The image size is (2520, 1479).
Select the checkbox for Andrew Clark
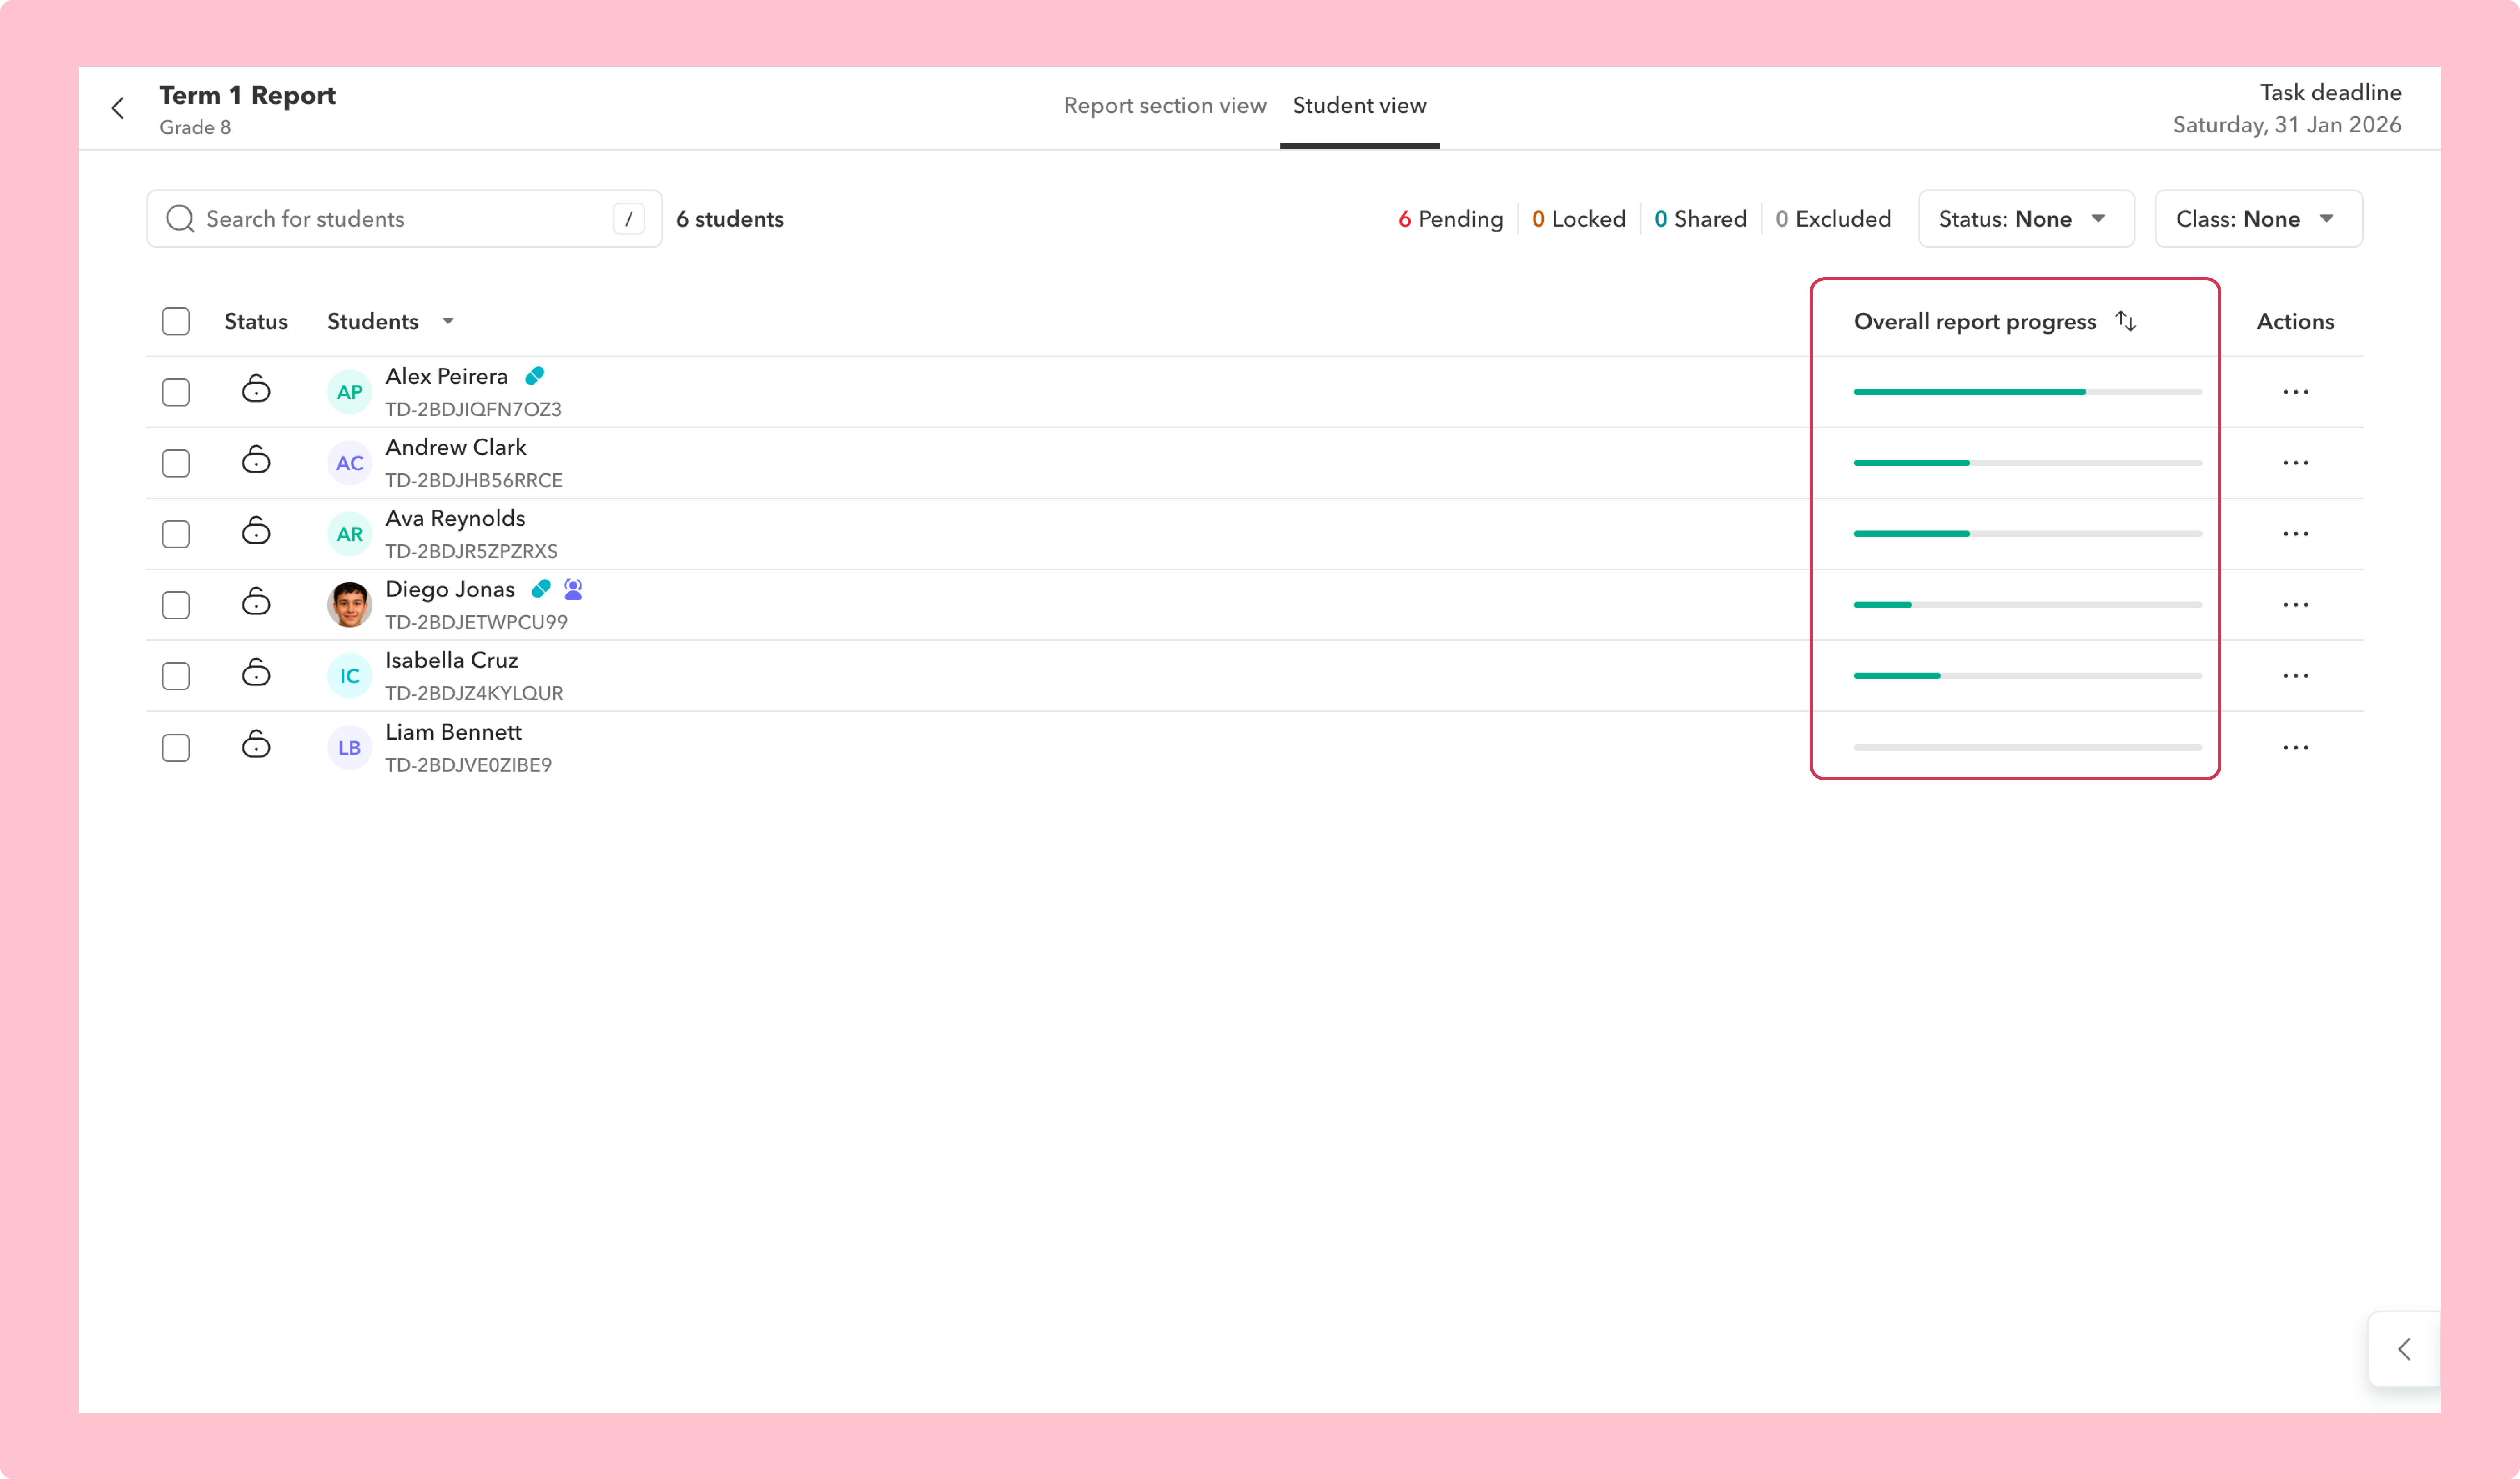tap(176, 463)
